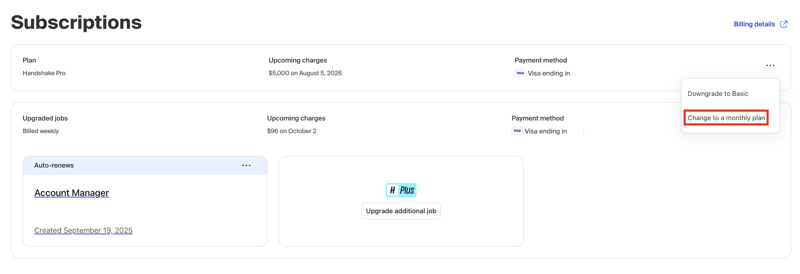Select Change to a monthly plan
Screen dimensions: 800x274
pos(726,118)
